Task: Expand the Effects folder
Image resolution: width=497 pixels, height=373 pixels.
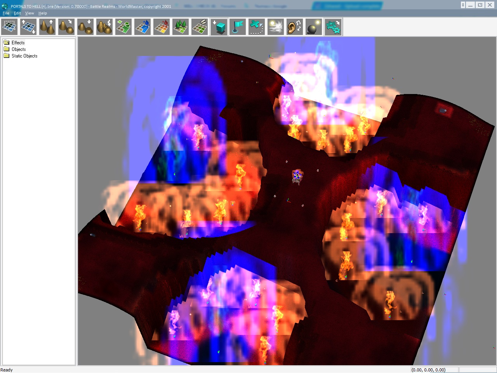Action: (x=18, y=43)
